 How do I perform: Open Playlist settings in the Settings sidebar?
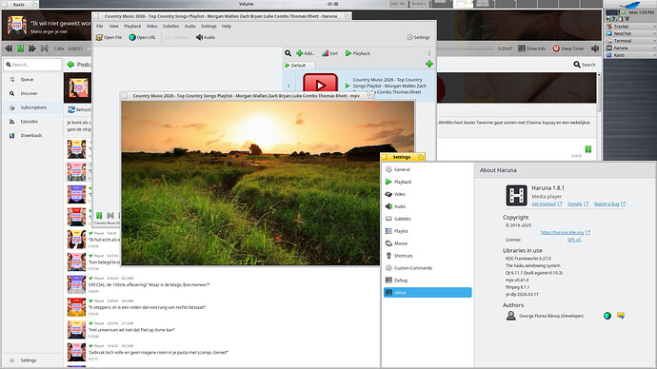[428, 231]
